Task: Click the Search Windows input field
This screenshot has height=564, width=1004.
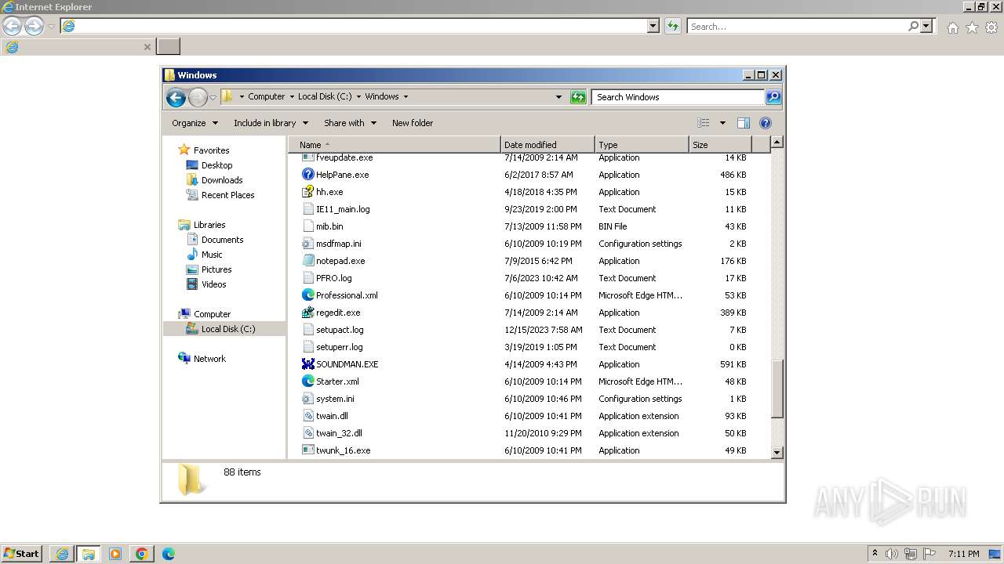Action: pyautogui.click(x=678, y=97)
